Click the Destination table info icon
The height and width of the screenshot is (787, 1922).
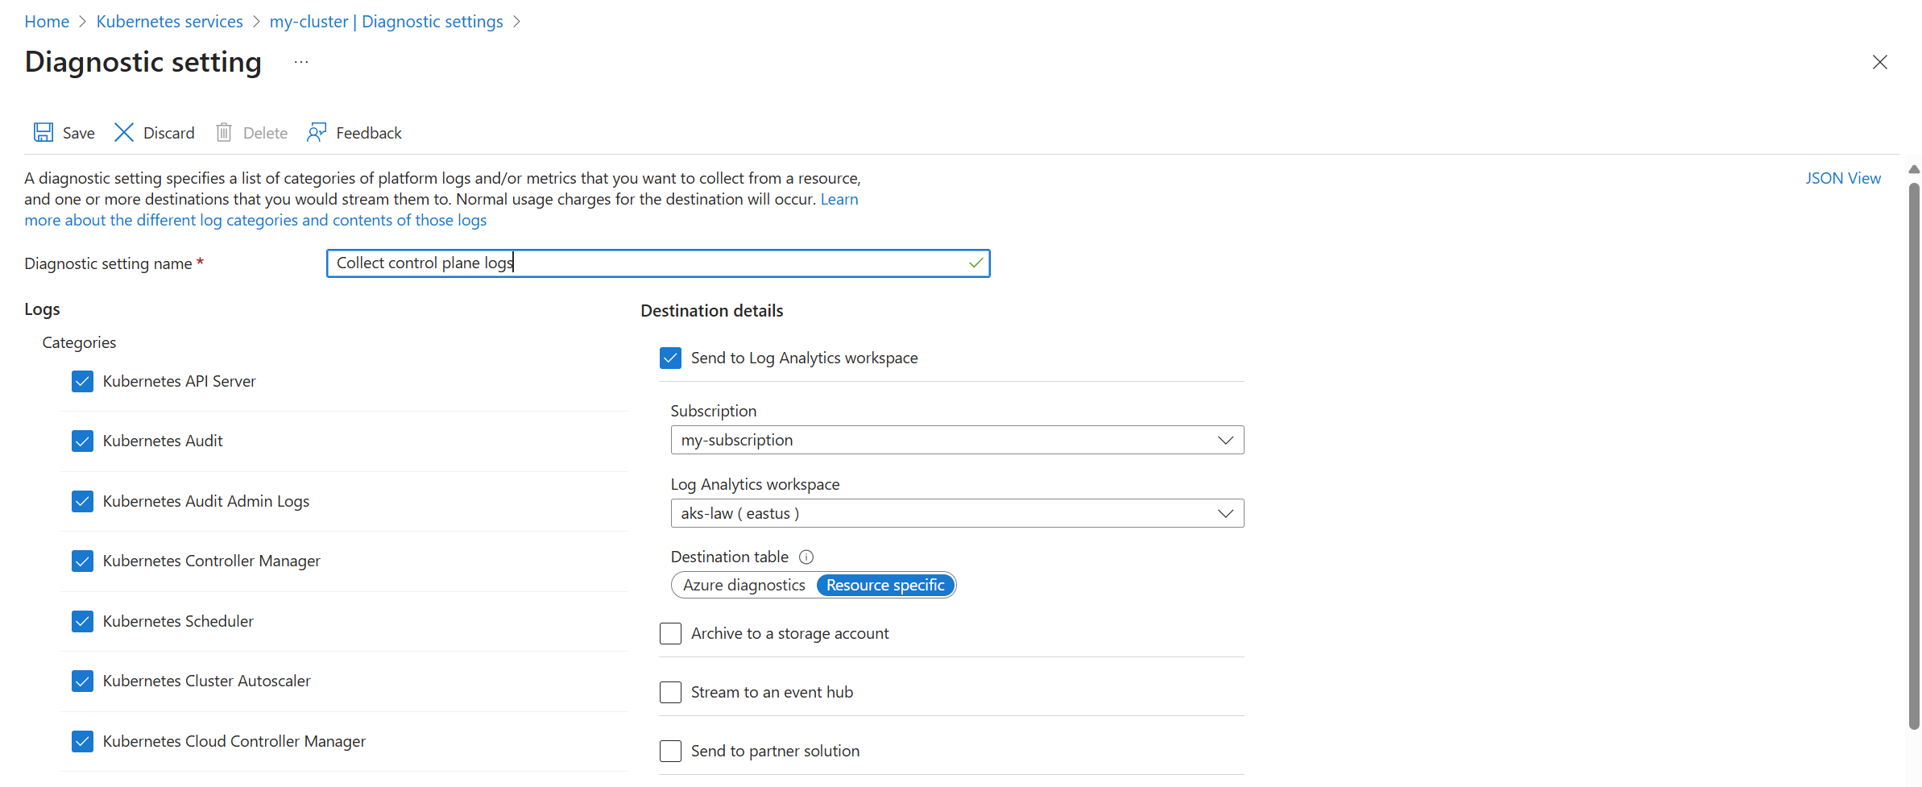(x=806, y=557)
